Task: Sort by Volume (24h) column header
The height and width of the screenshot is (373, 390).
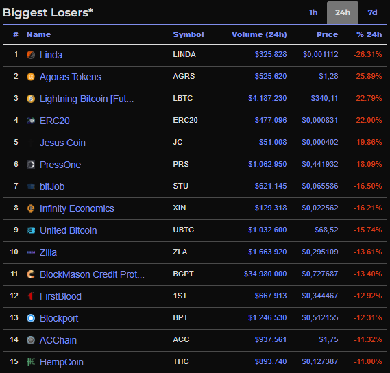Action: pos(259,34)
